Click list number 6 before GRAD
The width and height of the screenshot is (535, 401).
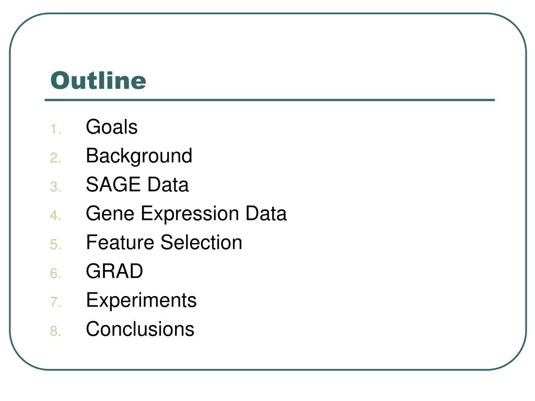[x=55, y=274]
